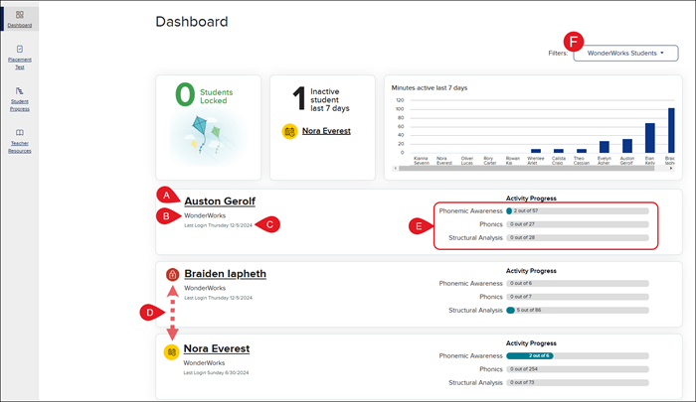This screenshot has height=402, width=696.
Task: Select Nora Everest link in student list
Action: (x=217, y=348)
